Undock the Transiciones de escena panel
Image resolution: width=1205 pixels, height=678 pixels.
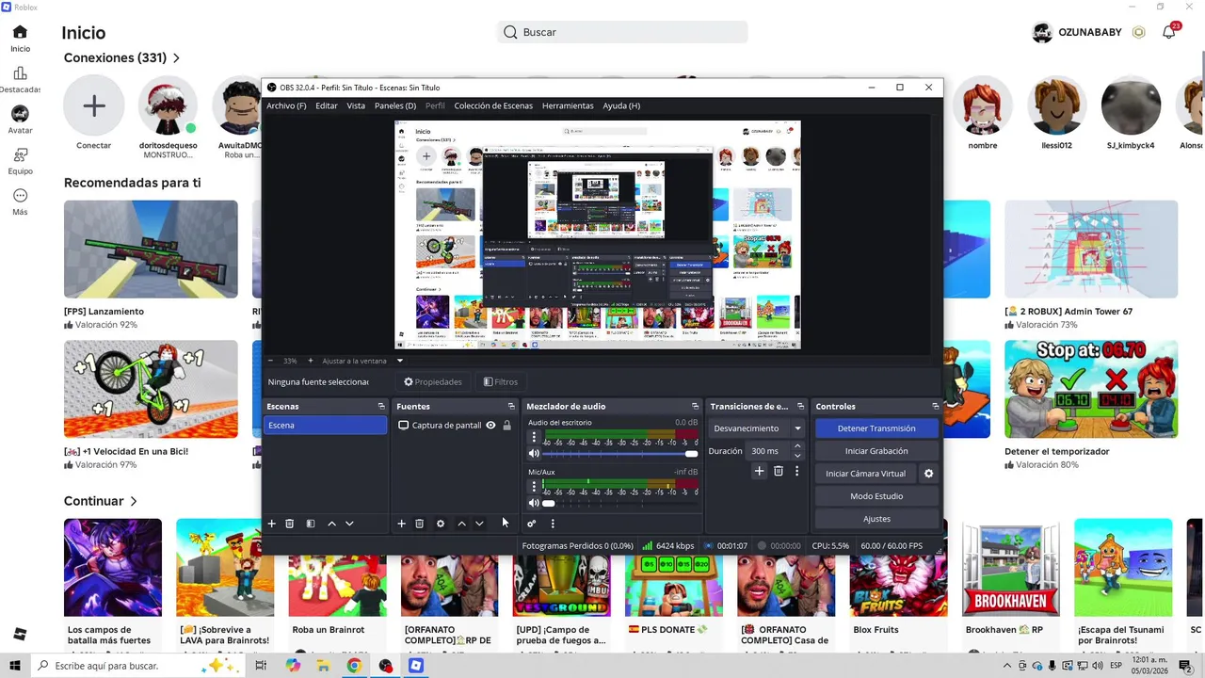(799, 407)
